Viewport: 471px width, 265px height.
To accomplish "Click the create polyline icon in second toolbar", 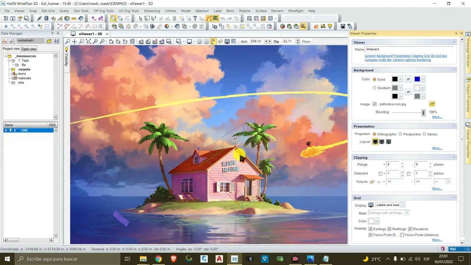I will (60, 26).
